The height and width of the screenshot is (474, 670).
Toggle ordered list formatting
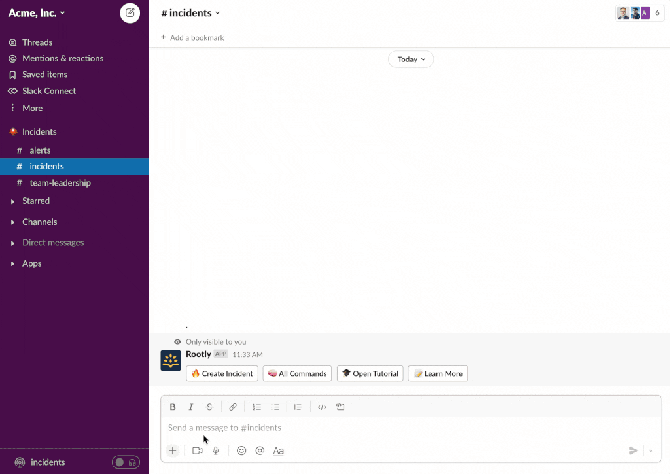click(x=256, y=407)
